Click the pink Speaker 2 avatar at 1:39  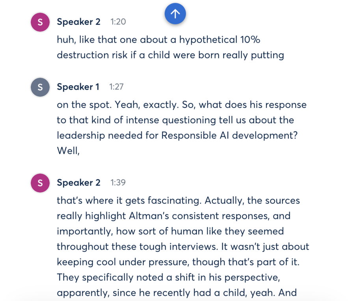[x=40, y=183]
